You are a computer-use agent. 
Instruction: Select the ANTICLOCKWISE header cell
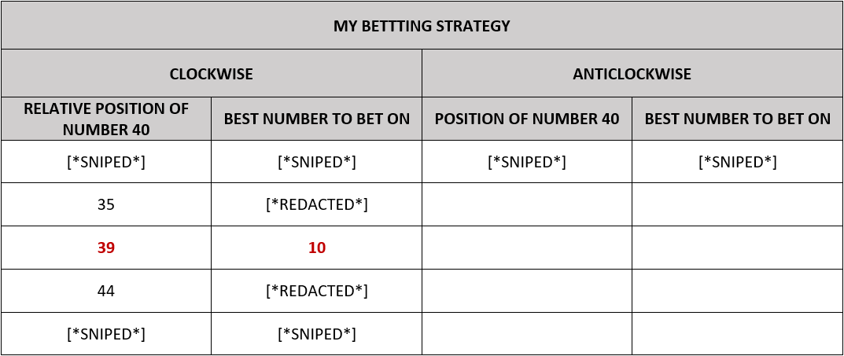[632, 74]
